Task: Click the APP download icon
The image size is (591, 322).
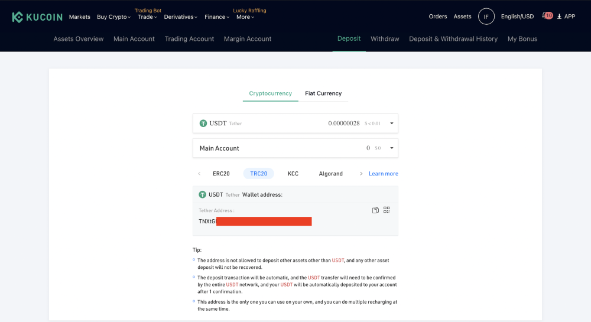Action: [559, 17]
